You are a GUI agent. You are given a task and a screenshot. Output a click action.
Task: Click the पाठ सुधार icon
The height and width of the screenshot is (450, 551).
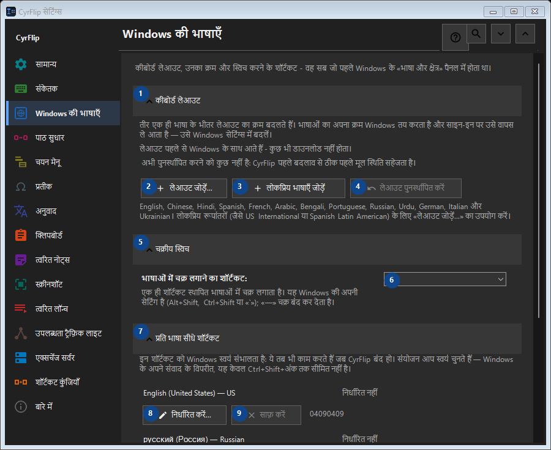pyautogui.click(x=21, y=138)
